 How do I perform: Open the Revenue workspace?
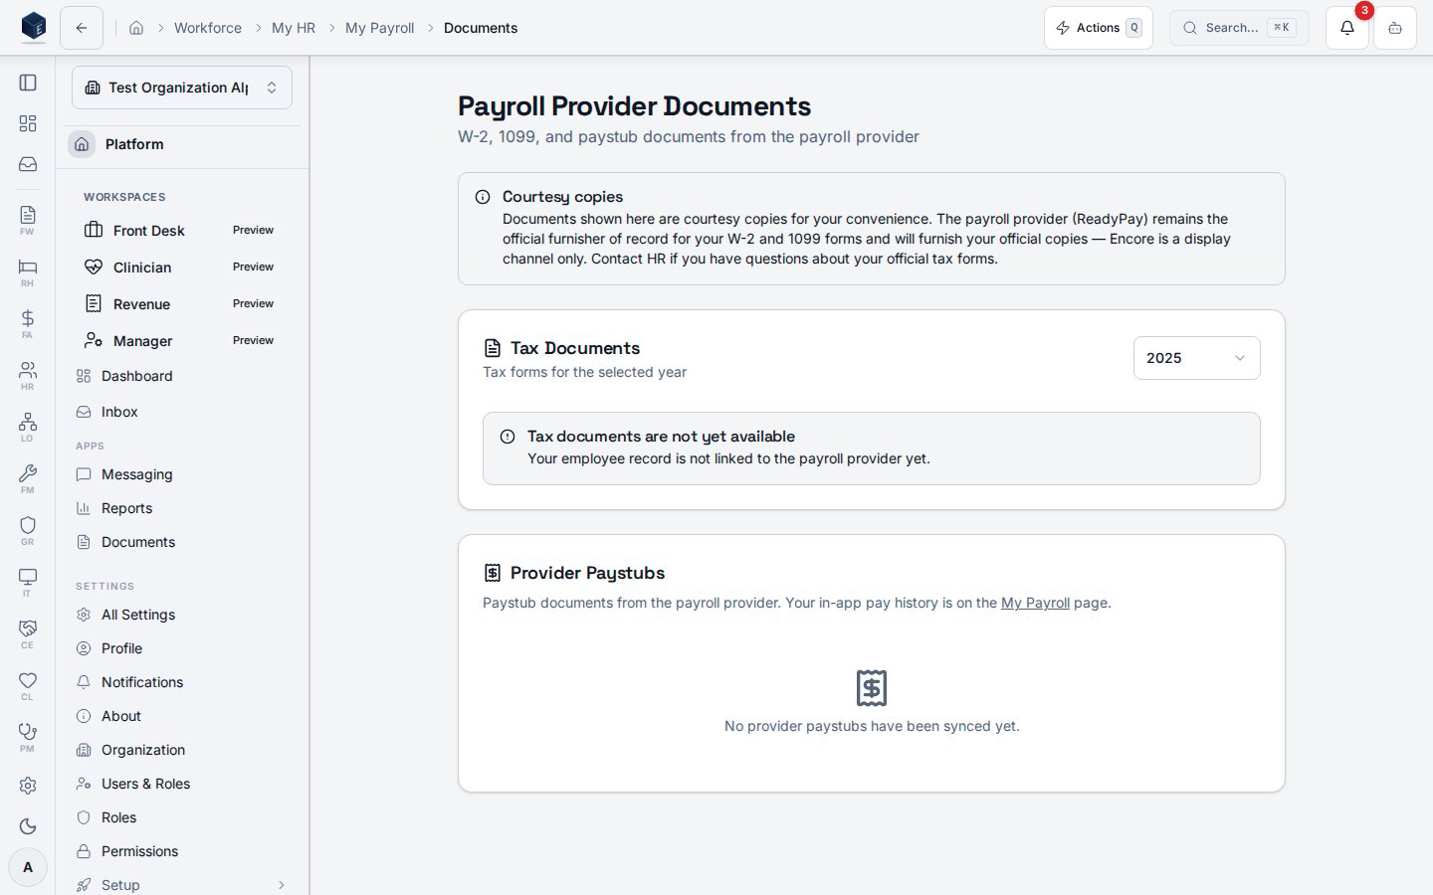[x=182, y=303]
